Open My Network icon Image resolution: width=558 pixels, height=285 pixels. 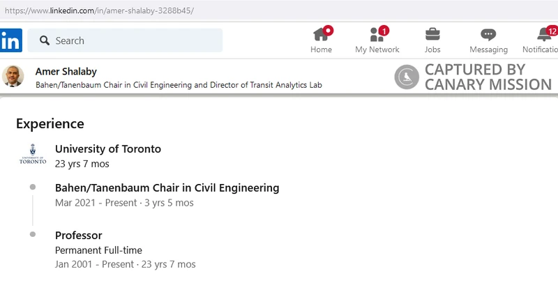tap(377, 34)
